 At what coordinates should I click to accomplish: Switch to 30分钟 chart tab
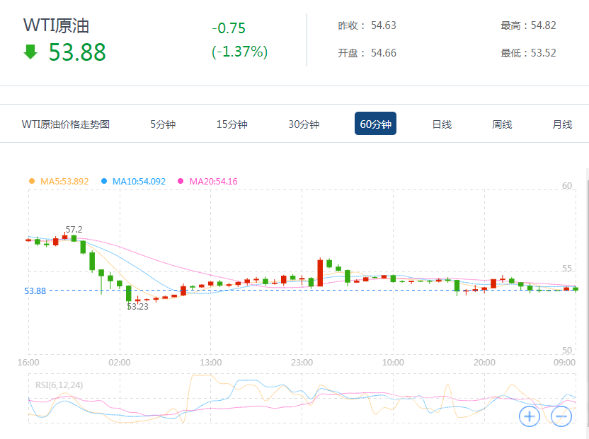[304, 124]
